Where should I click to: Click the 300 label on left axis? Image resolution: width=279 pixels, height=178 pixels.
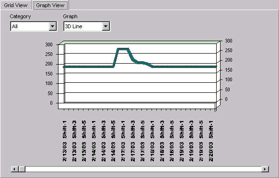49,44
